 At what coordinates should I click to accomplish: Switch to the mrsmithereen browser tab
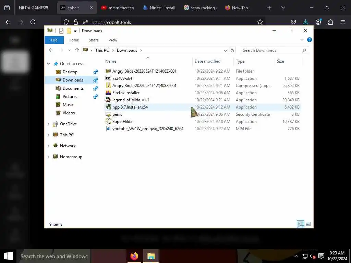tap(118, 8)
